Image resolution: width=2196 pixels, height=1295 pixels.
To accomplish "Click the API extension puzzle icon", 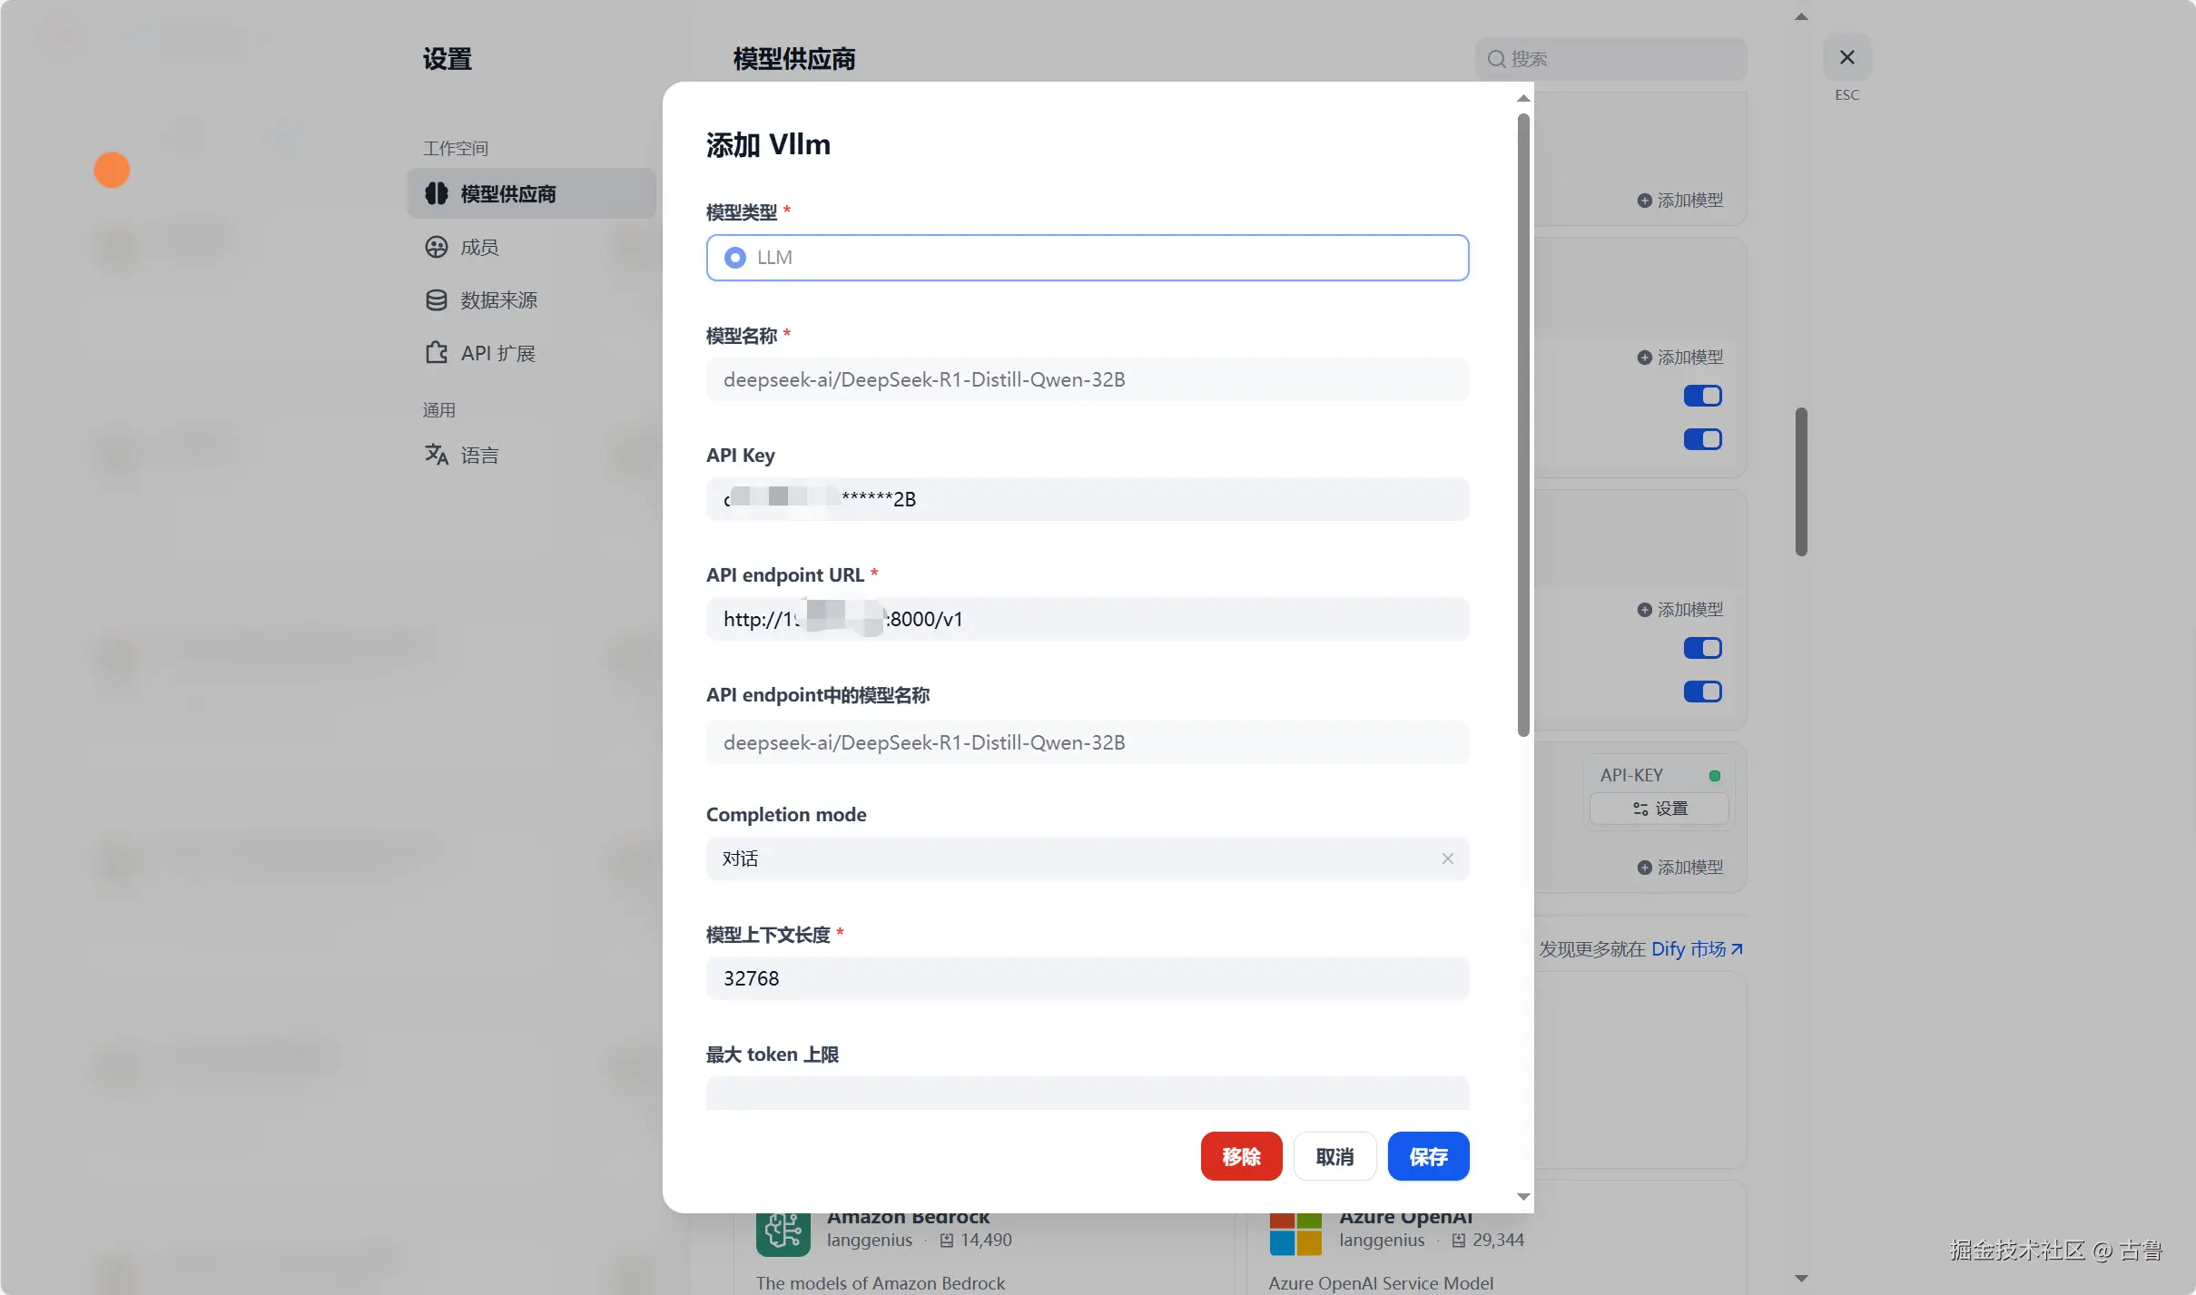I will pyautogui.click(x=437, y=353).
